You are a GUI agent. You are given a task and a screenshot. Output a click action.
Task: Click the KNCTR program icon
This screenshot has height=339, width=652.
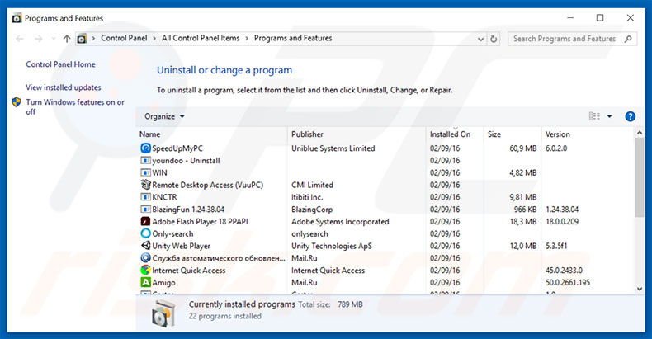[x=145, y=197]
